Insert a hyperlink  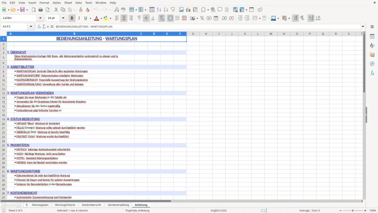213,10
